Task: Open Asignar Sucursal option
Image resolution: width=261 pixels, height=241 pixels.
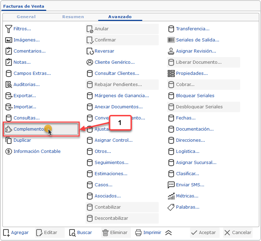Action: click(196, 163)
